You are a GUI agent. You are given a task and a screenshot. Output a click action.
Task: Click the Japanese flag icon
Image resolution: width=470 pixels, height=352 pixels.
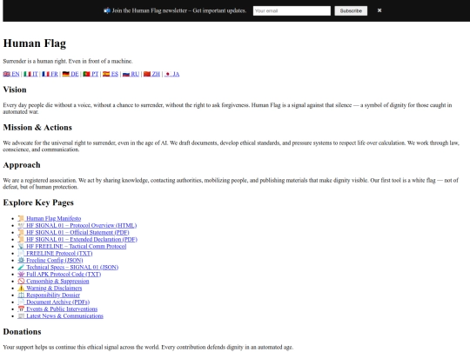168,74
